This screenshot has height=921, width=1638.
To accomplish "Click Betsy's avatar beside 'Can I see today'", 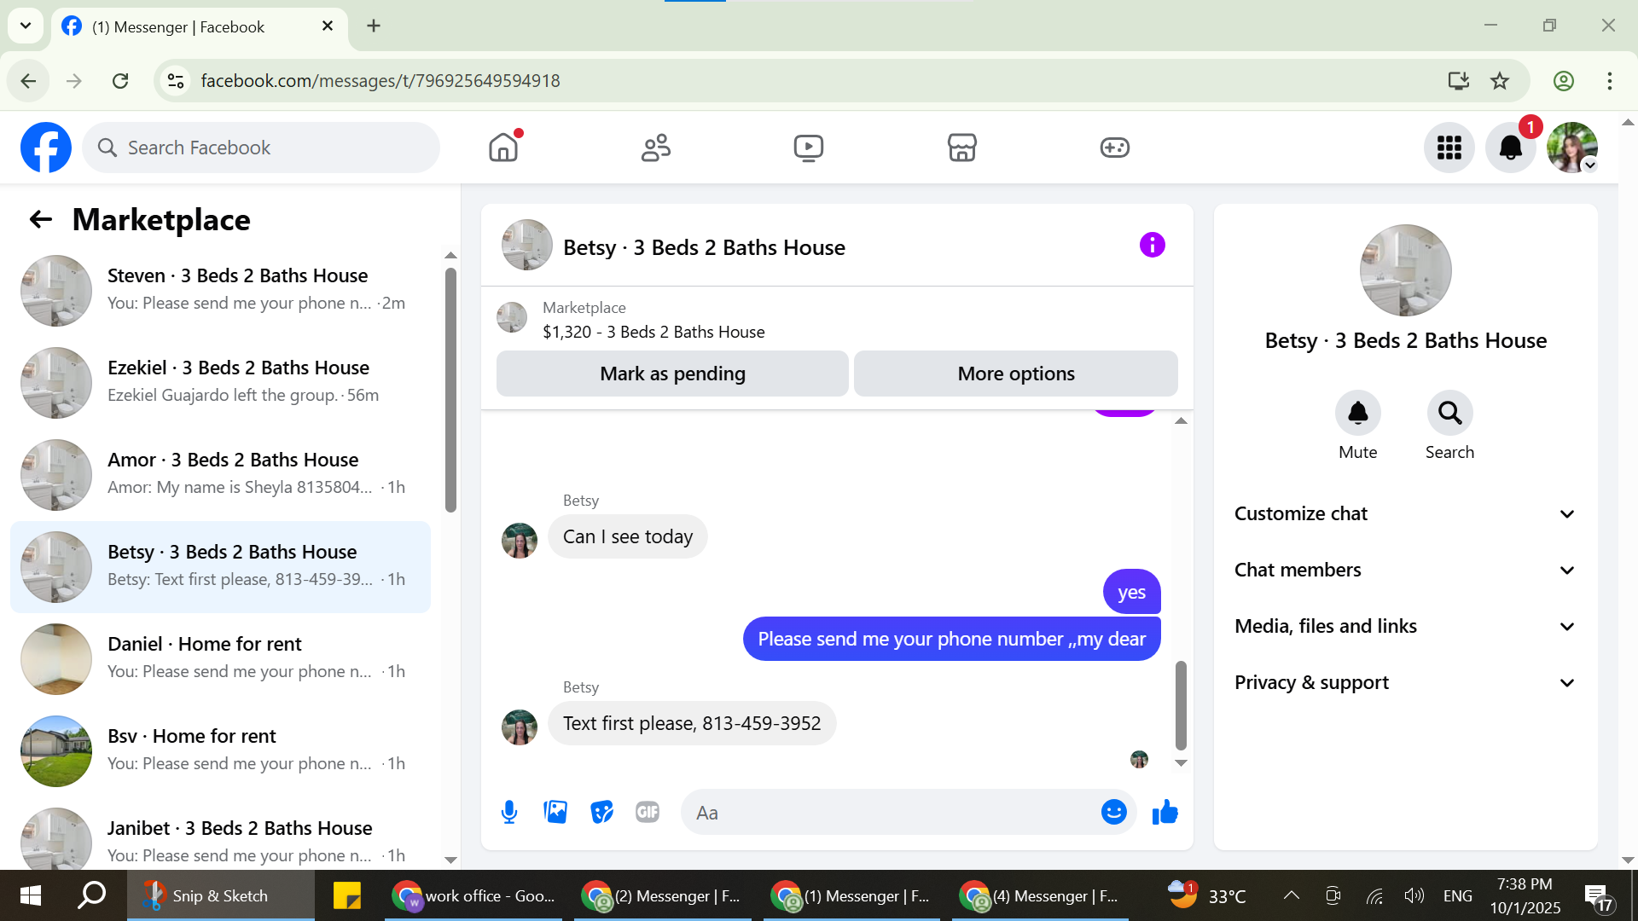I will point(520,541).
